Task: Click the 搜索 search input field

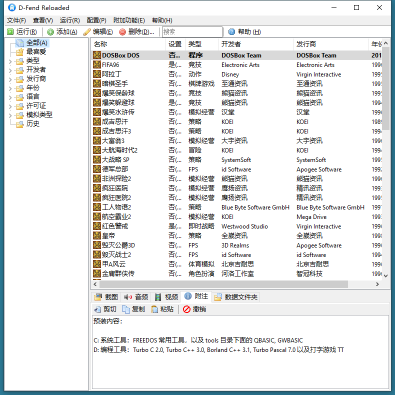Action: click(191, 32)
